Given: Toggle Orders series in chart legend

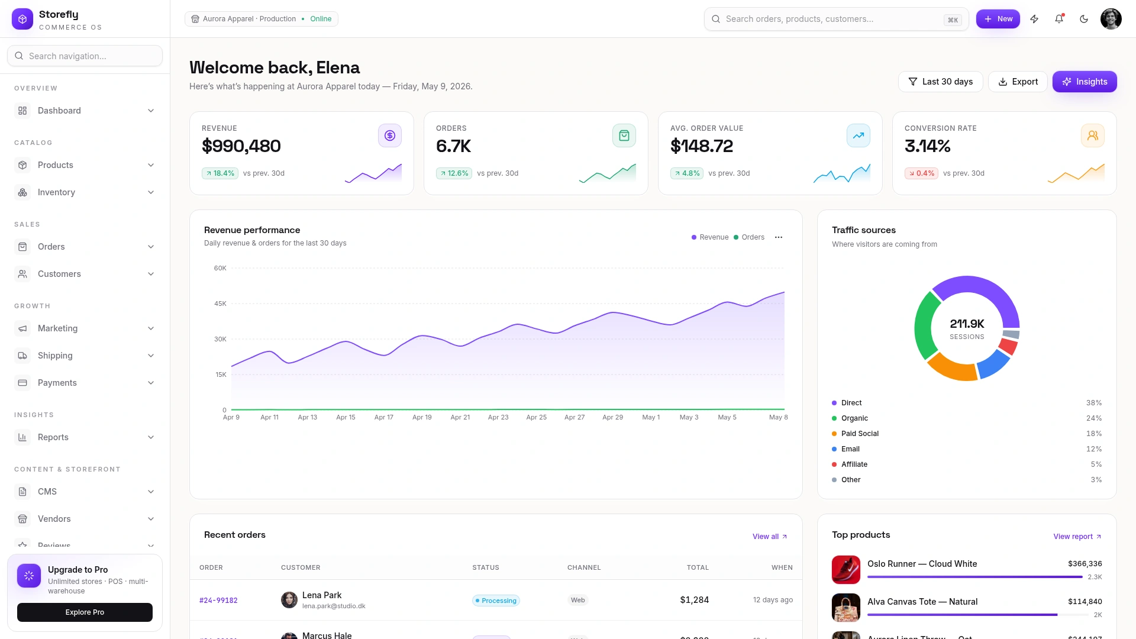Looking at the screenshot, I should (x=749, y=237).
